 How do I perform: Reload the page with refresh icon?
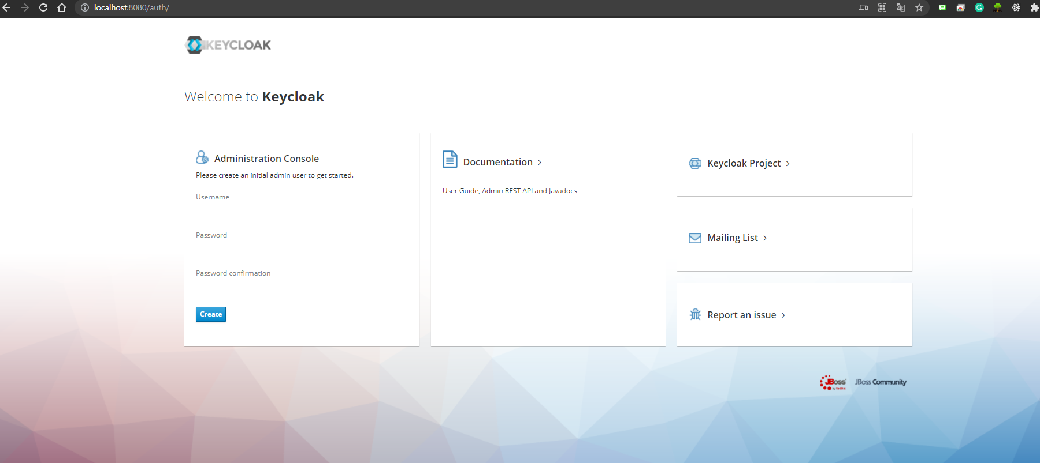point(43,7)
